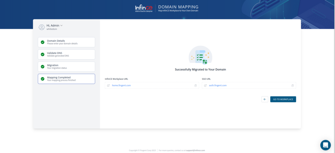Copy the InfinCE Workplace URL

(195, 85)
